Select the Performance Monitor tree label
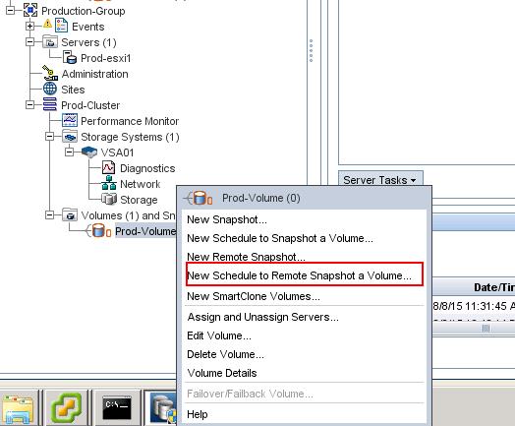515x426 pixels. 130,121
